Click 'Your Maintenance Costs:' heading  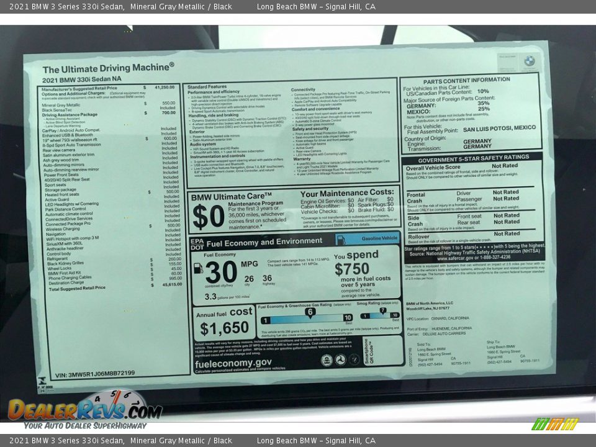347,193
